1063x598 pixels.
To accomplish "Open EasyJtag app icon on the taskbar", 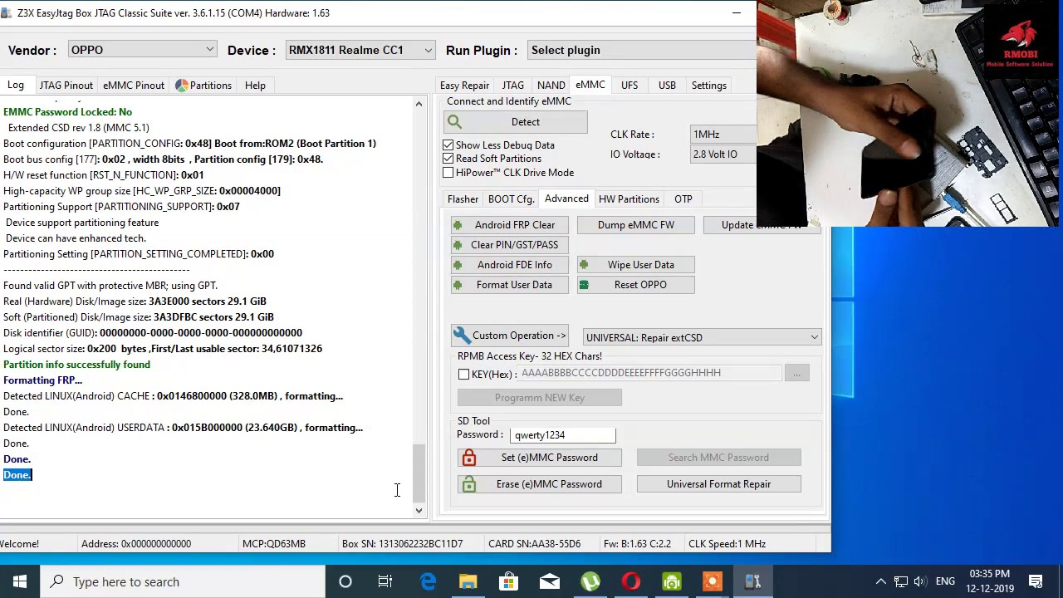I will coord(753,581).
